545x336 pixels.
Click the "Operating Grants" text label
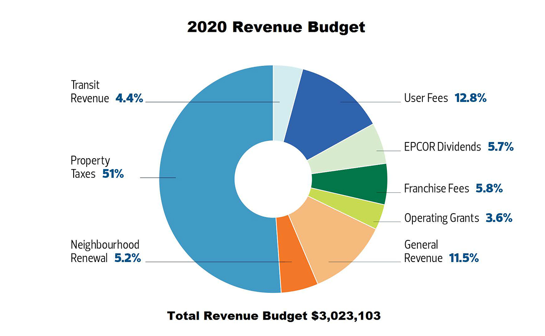point(441,218)
